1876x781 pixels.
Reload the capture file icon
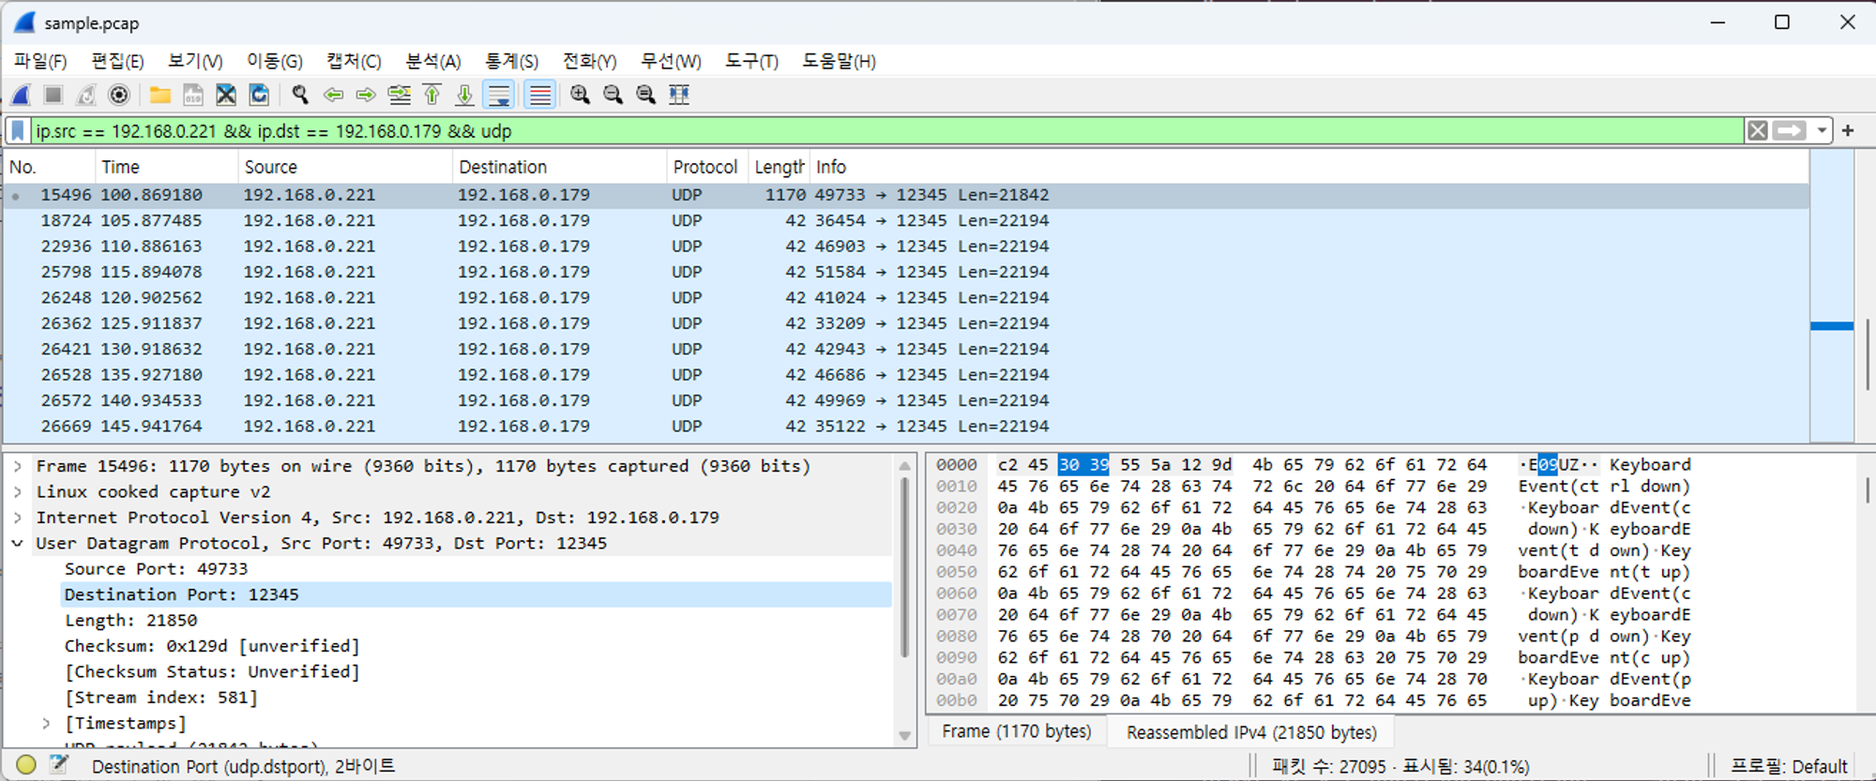click(259, 95)
